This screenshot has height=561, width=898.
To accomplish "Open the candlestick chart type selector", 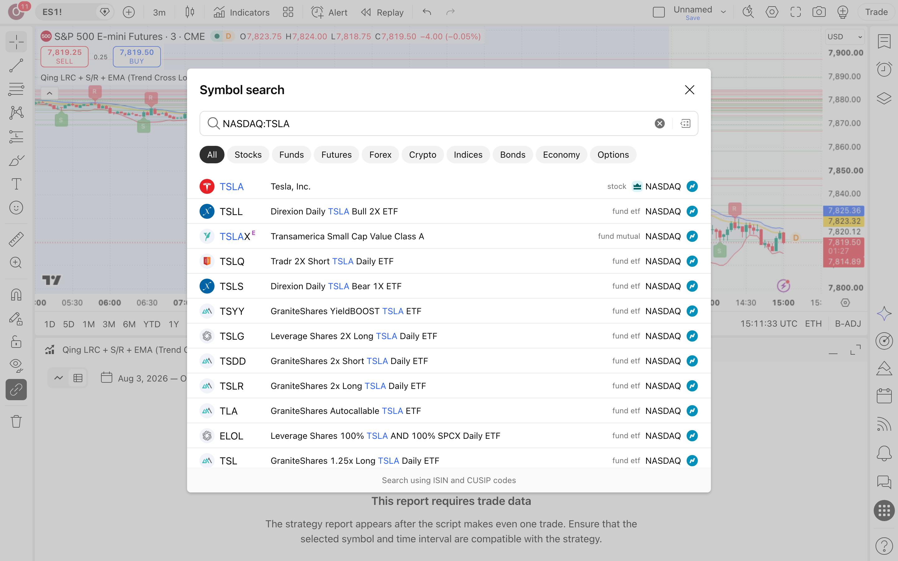I will [190, 12].
